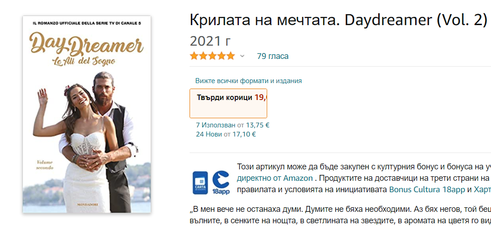Open Вижте всички формати и издания link
Screen dimensions: 491x226
coord(248,81)
